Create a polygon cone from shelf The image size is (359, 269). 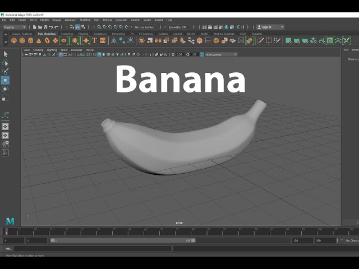point(39,41)
